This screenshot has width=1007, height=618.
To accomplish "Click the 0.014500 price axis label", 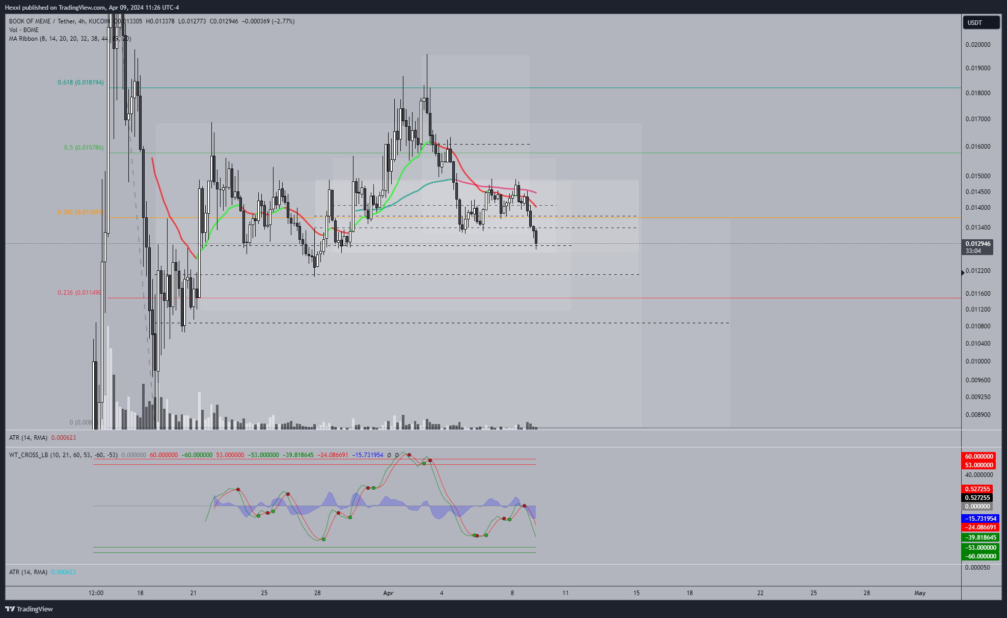I will pos(978,192).
